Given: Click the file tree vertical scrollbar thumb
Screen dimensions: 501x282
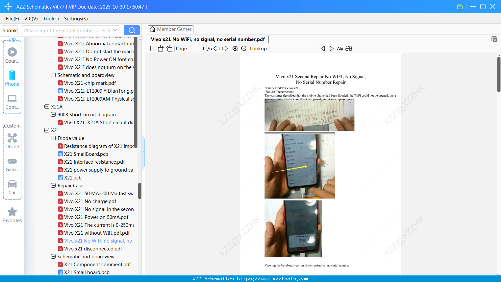Looking at the screenshot, I should (139, 191).
